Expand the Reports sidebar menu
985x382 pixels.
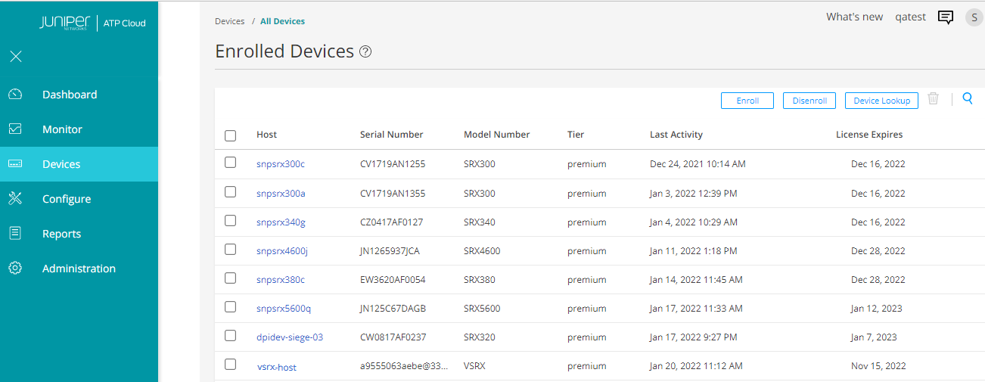[61, 234]
